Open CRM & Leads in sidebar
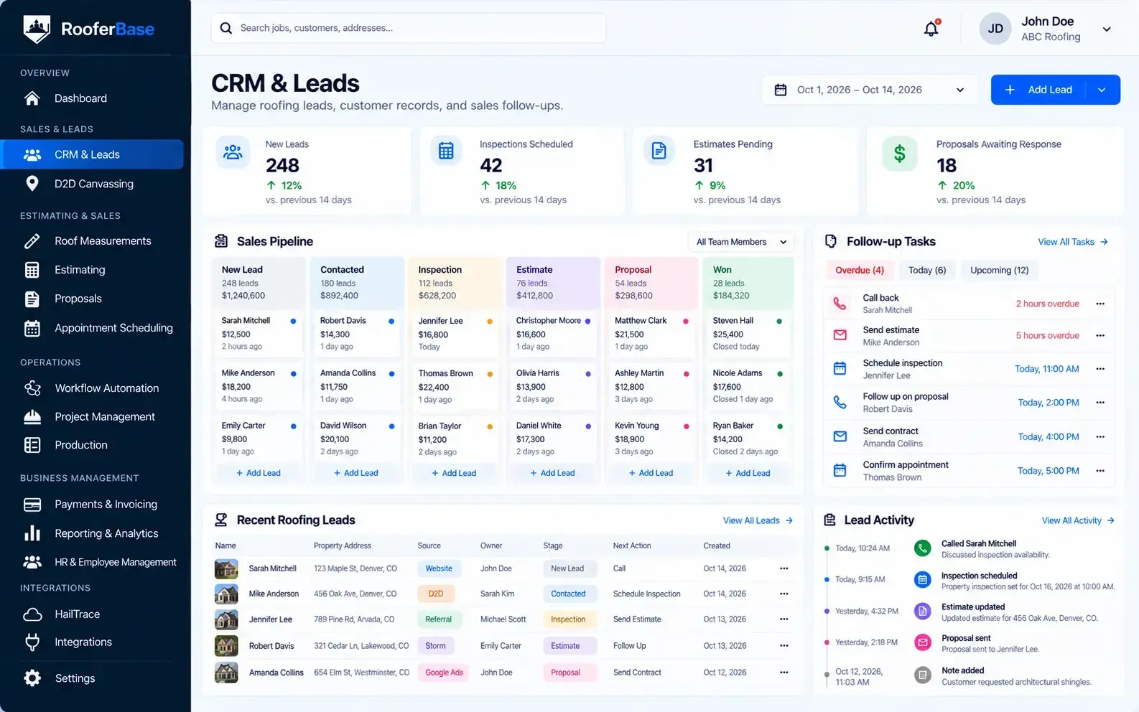 [x=92, y=154]
